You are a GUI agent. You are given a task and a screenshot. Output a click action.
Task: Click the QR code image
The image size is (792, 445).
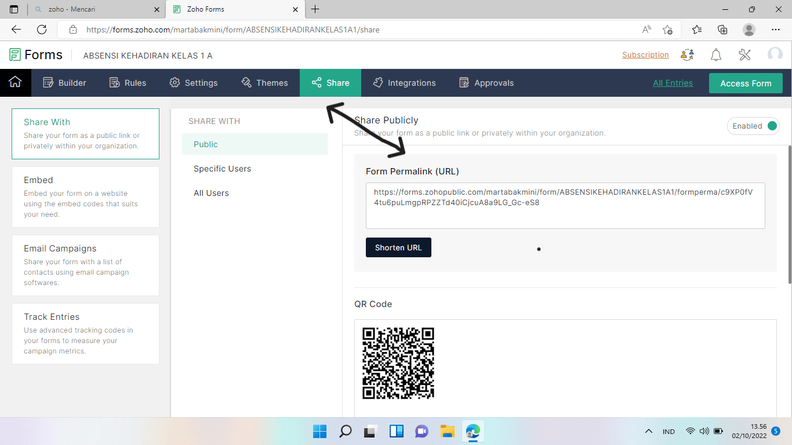pos(398,363)
